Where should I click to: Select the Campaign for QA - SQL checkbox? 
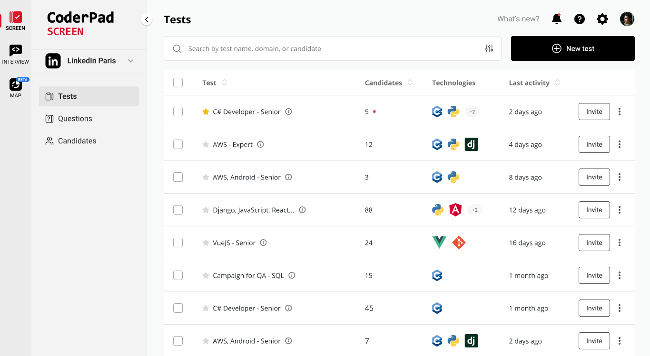pos(178,275)
